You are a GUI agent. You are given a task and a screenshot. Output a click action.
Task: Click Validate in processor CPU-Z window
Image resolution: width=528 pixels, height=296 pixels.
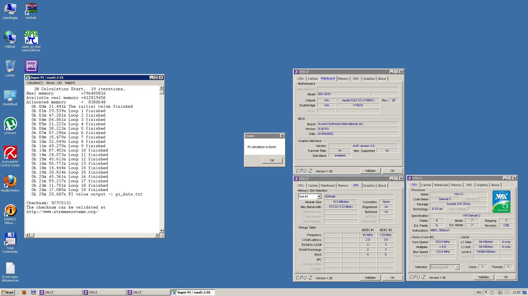click(483, 277)
